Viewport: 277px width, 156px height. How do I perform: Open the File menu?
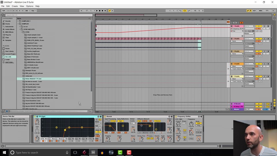(x=3, y=6)
